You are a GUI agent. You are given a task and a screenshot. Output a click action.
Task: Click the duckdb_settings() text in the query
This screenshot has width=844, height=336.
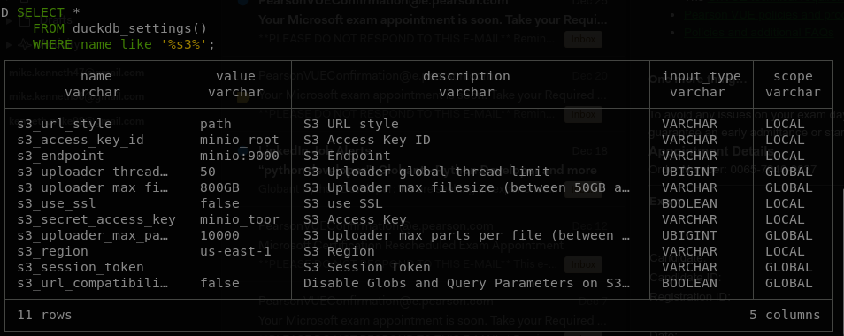pos(140,28)
